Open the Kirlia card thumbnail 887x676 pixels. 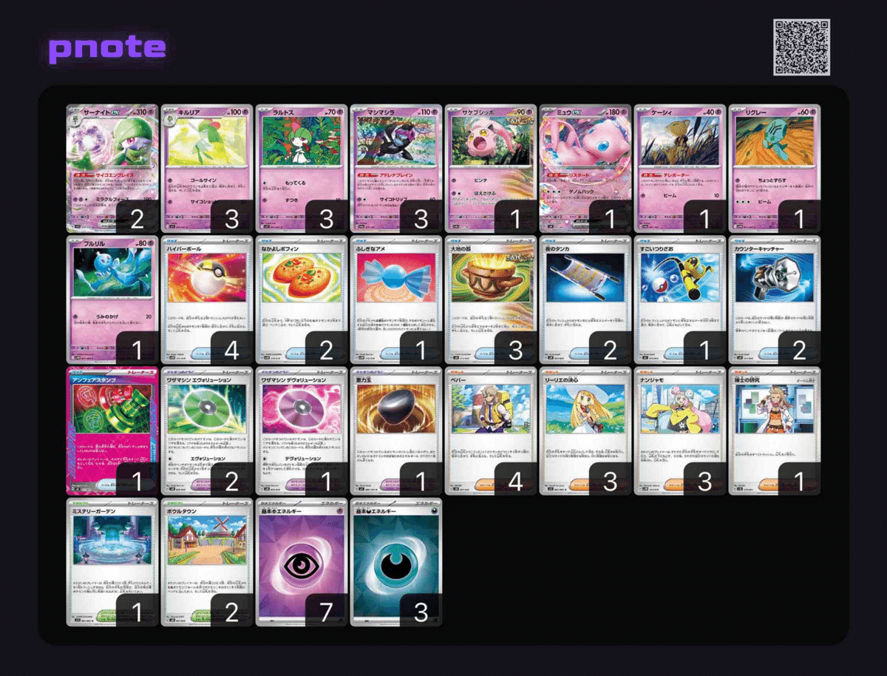pos(207,169)
